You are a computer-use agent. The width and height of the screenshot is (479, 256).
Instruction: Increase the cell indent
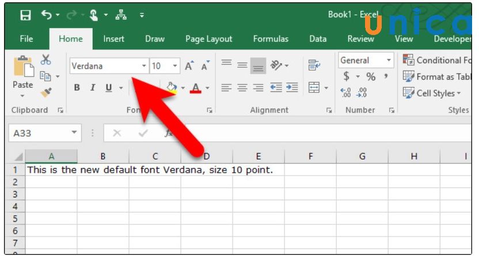(x=292, y=88)
